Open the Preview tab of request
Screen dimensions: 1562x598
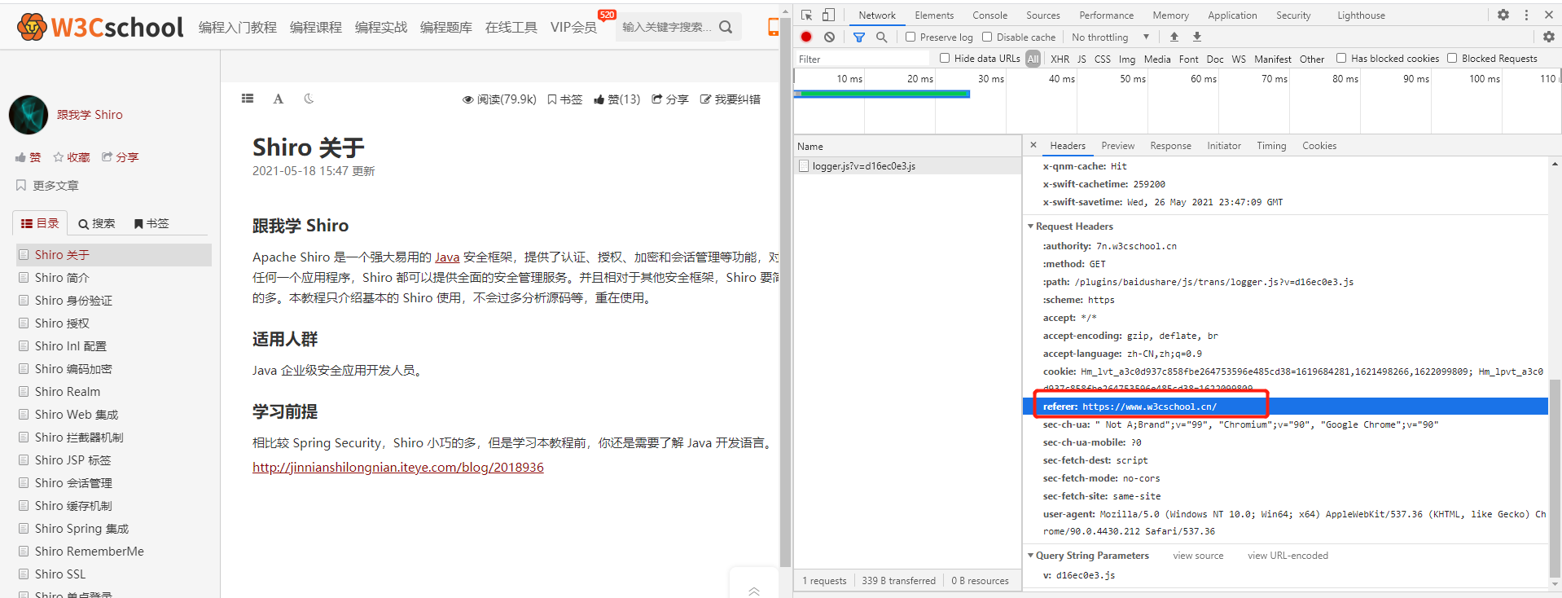(x=1117, y=146)
